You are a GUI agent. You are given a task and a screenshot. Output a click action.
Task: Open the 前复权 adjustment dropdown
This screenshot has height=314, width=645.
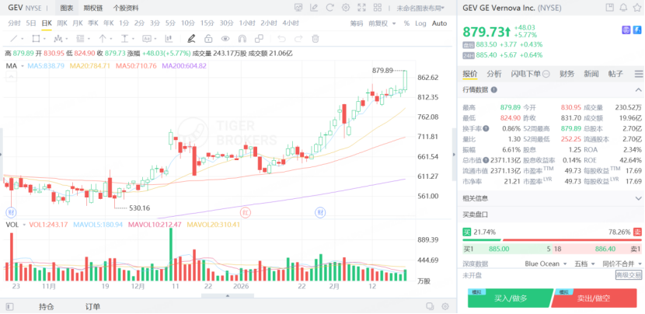click(382, 23)
